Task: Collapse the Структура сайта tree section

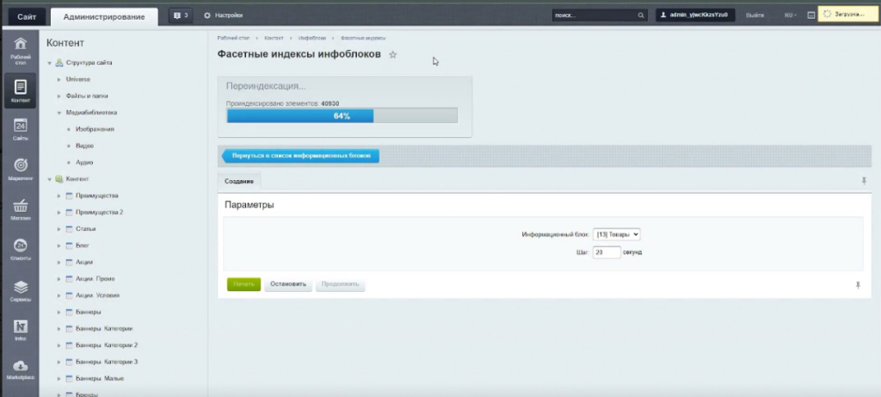Action: (50, 63)
